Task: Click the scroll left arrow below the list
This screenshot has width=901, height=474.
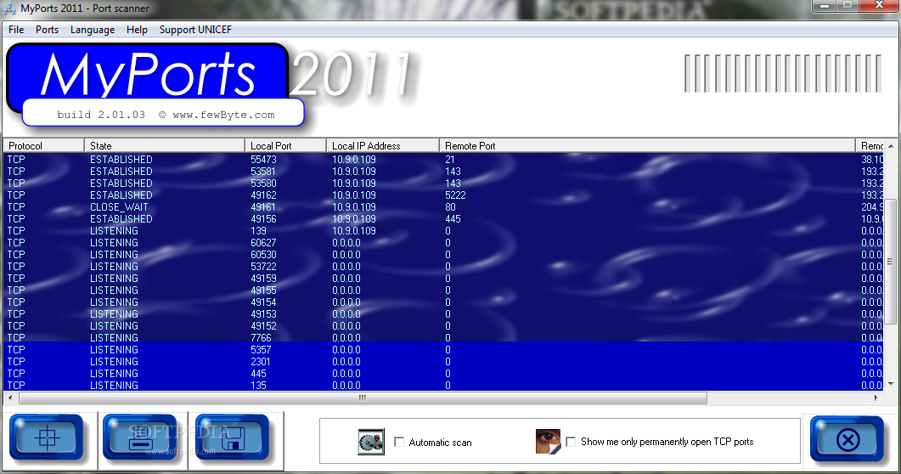Action: (x=10, y=398)
